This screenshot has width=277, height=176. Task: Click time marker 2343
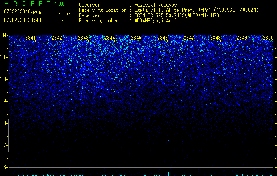pos(83,38)
